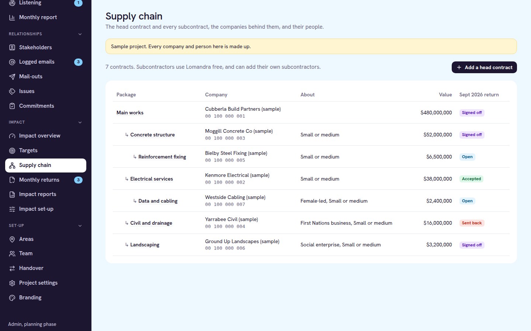Click the Impact reports file icon
531x331 pixels.
coord(12,194)
